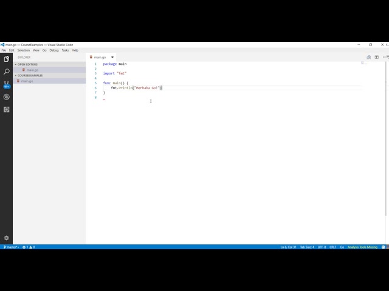Click the "Merhaba Go!" string in code
This screenshot has width=389, height=291.
147,88
